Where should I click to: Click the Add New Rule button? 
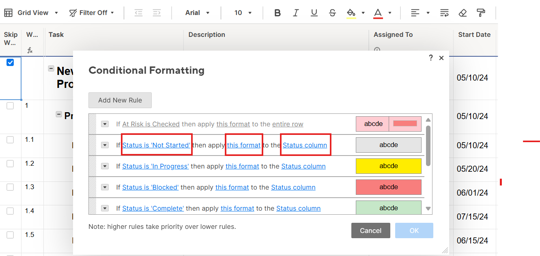(x=120, y=100)
